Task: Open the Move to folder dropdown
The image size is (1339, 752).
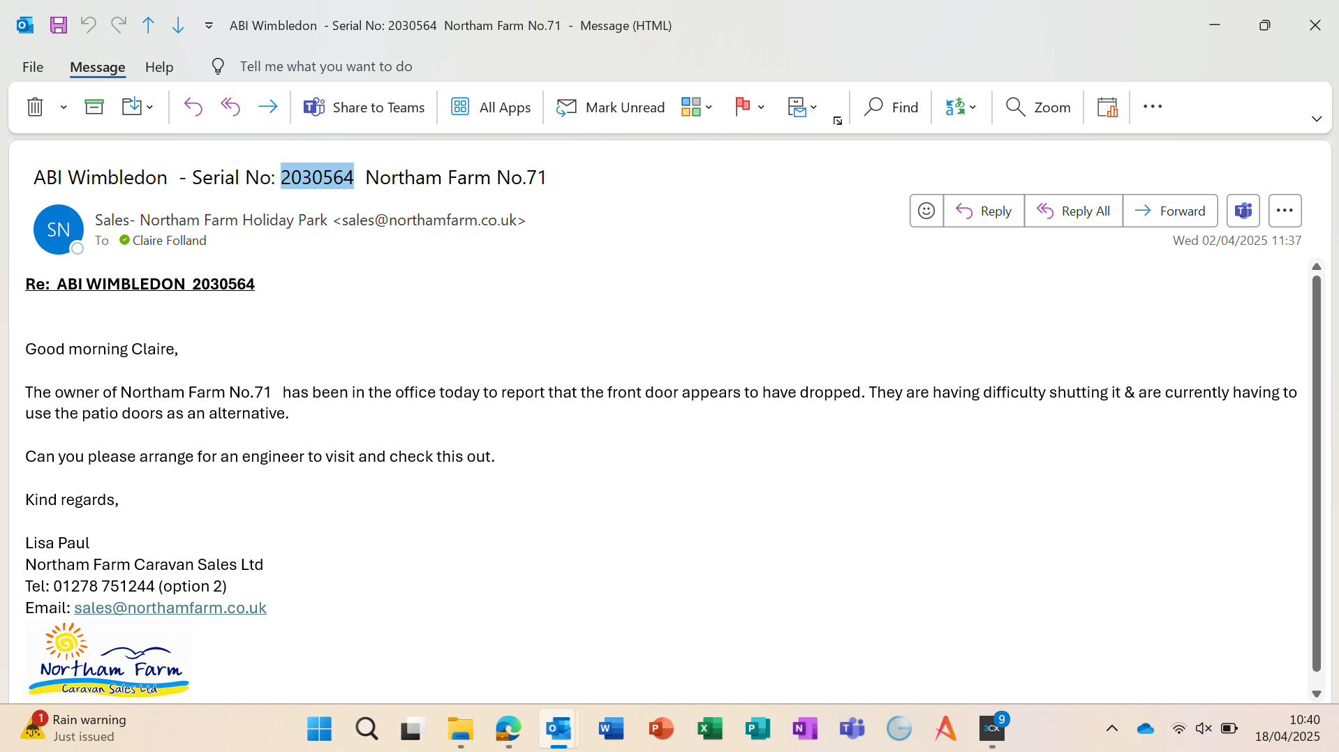Action: tap(138, 107)
